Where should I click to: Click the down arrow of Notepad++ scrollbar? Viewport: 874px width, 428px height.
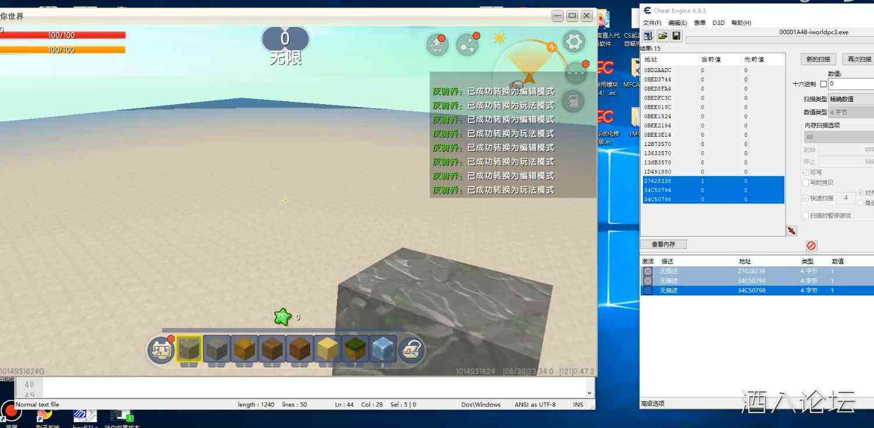click(590, 393)
